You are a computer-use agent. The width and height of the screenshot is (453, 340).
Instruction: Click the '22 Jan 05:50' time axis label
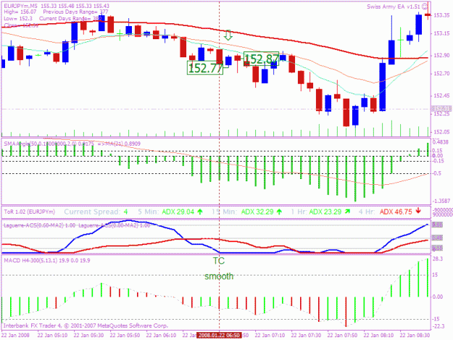click(125, 336)
